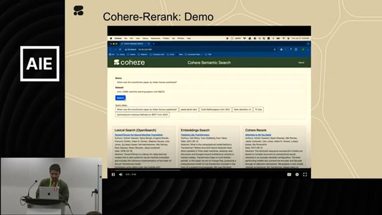
Task: Click the 'Cohere-Rerank: Demo' slide title
Action: pyautogui.click(x=158, y=17)
